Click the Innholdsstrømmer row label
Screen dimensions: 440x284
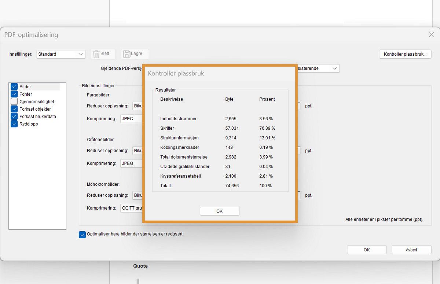[x=179, y=119]
